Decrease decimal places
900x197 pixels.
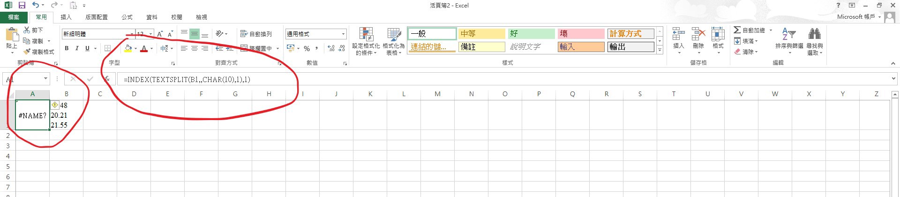(x=342, y=48)
